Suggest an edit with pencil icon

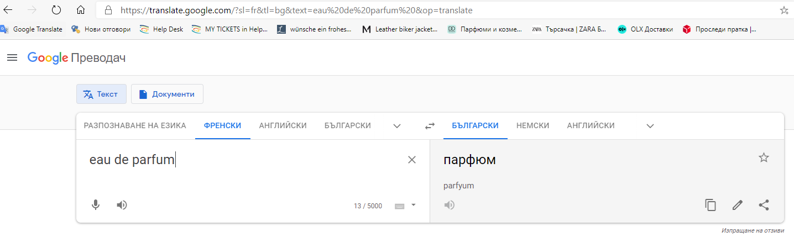737,205
